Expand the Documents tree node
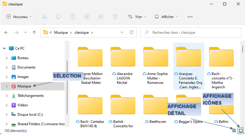245x136 pixels. click(7, 67)
